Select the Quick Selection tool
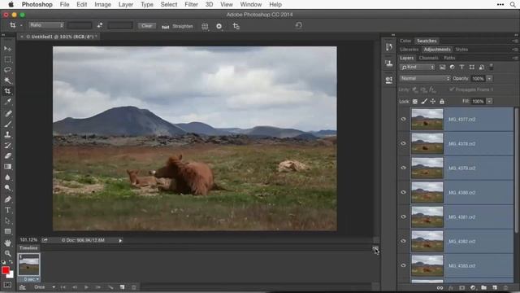 click(x=7, y=81)
